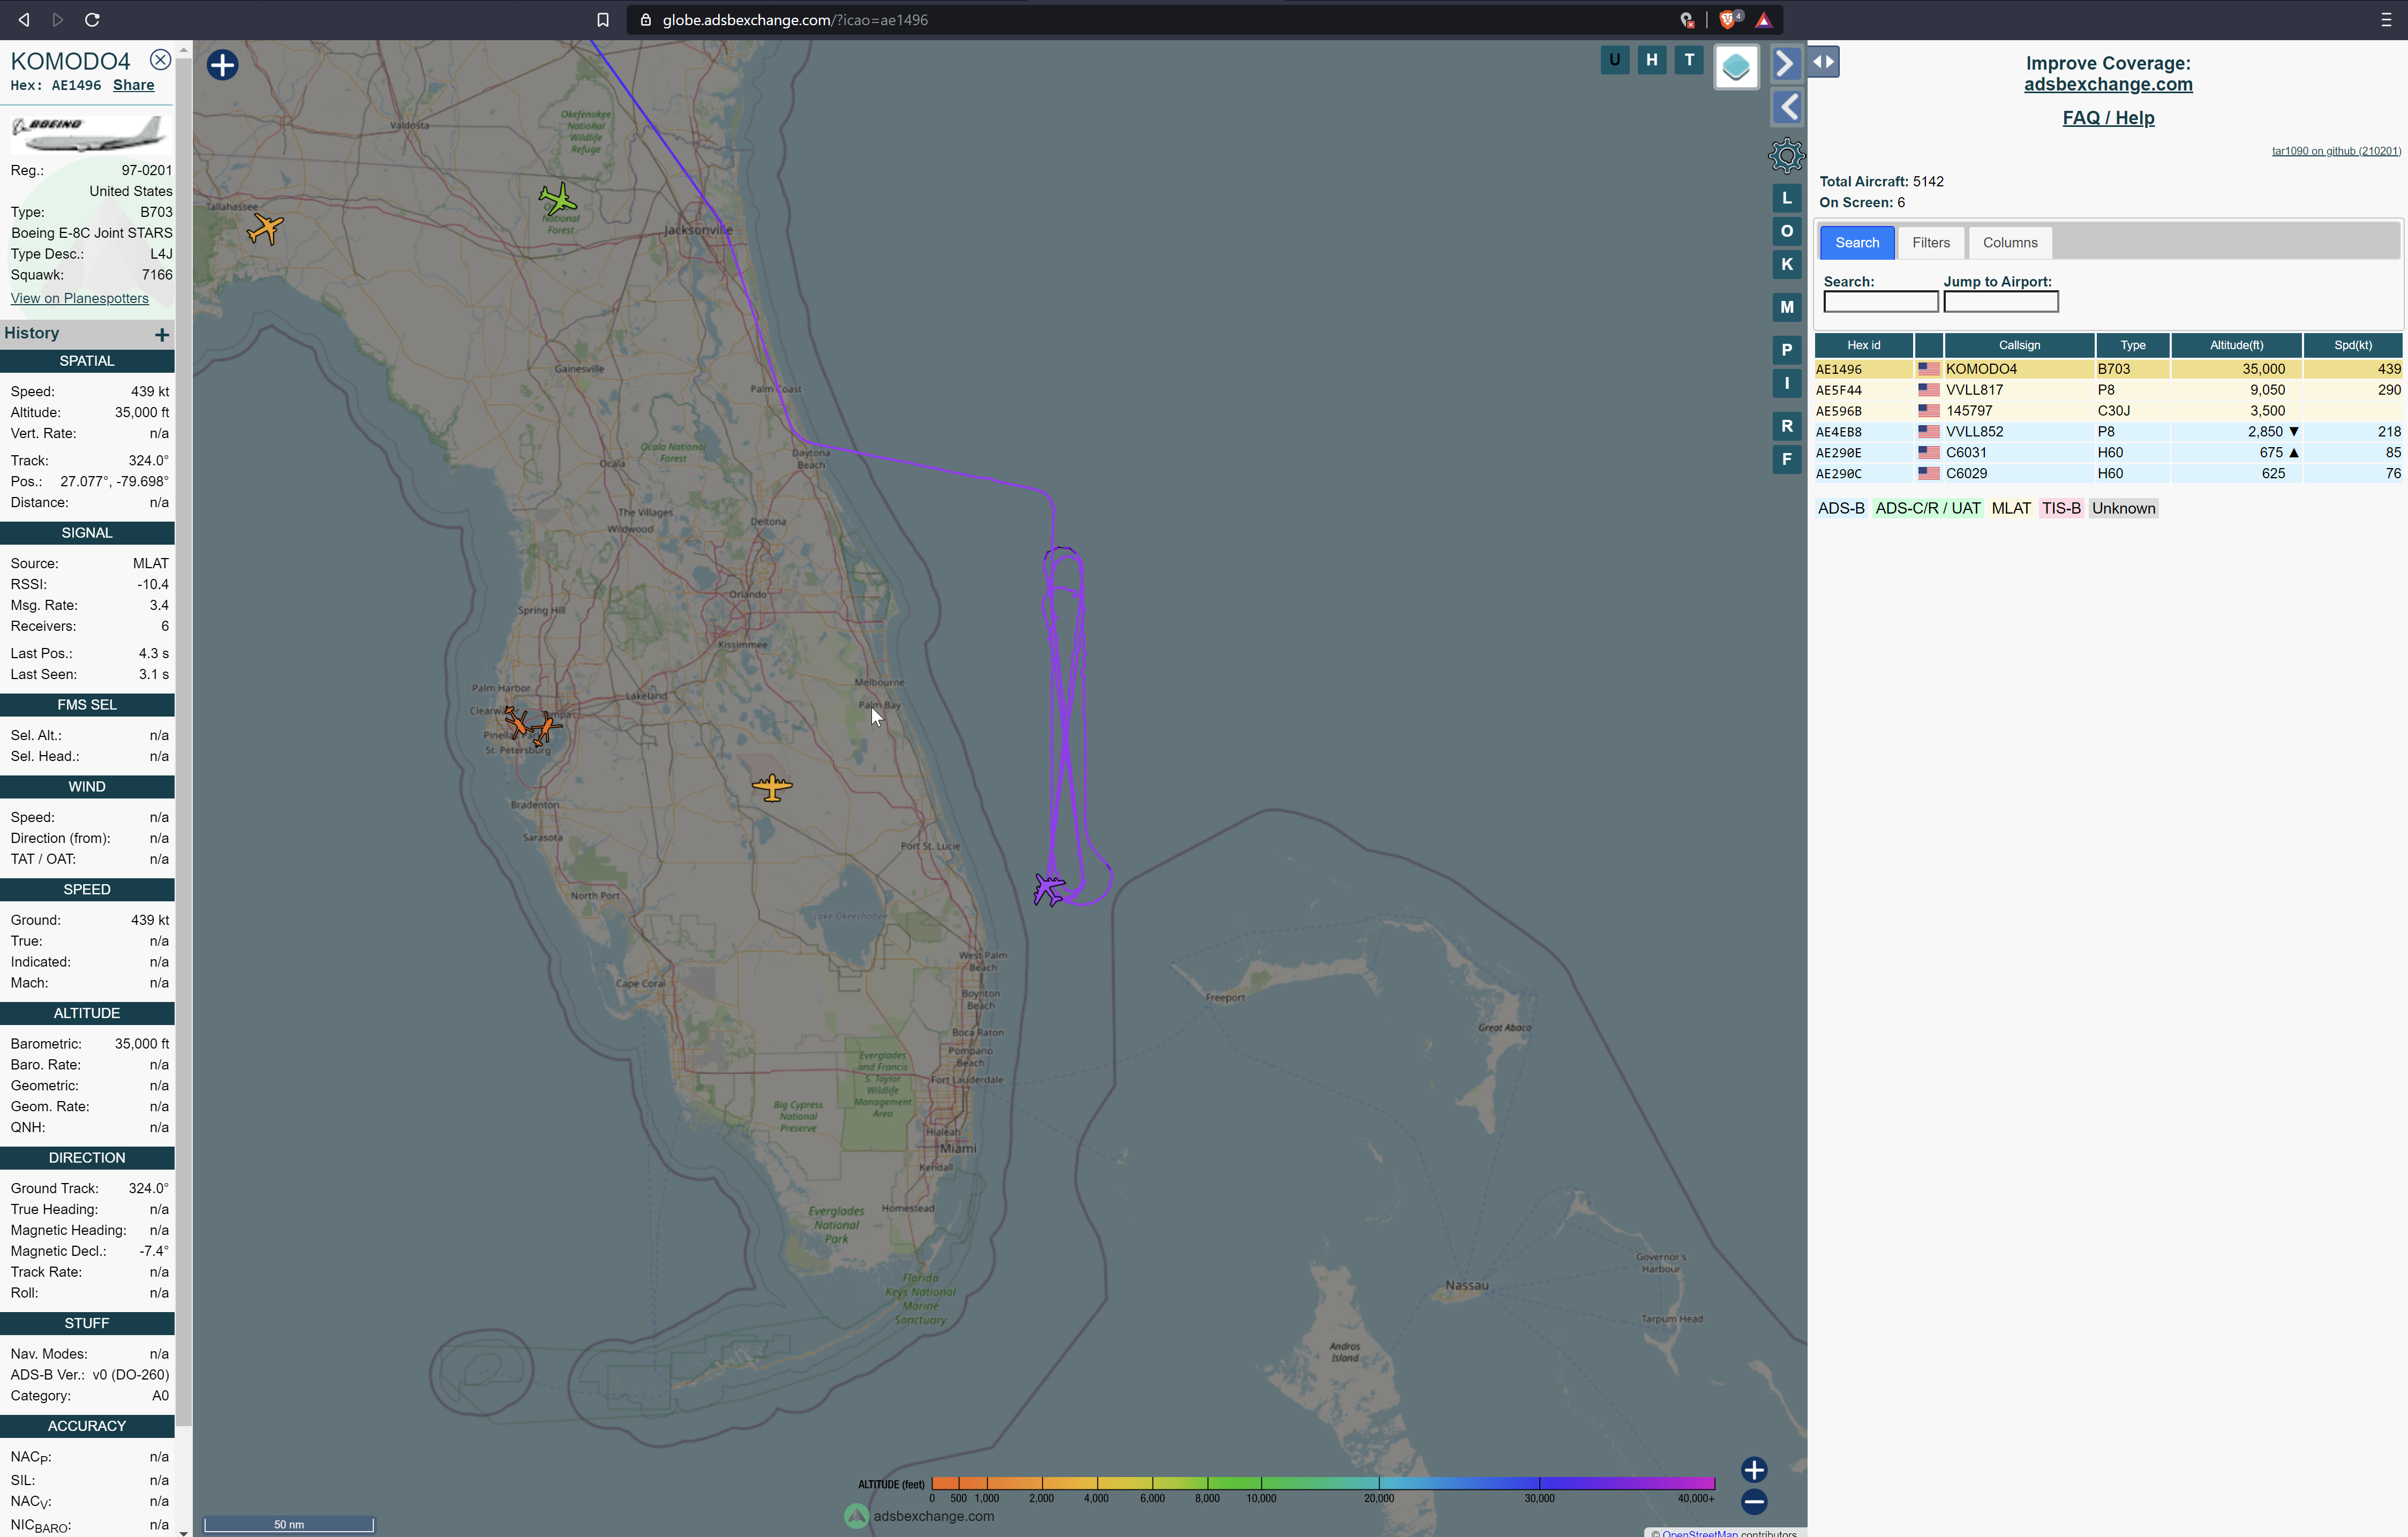Close the KOMODO4 aircraft info panel
Screen dimensions: 2408x1537
pyautogui.click(x=160, y=60)
